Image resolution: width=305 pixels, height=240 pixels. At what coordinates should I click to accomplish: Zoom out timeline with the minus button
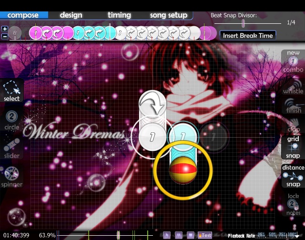pyautogui.click(x=4, y=36)
